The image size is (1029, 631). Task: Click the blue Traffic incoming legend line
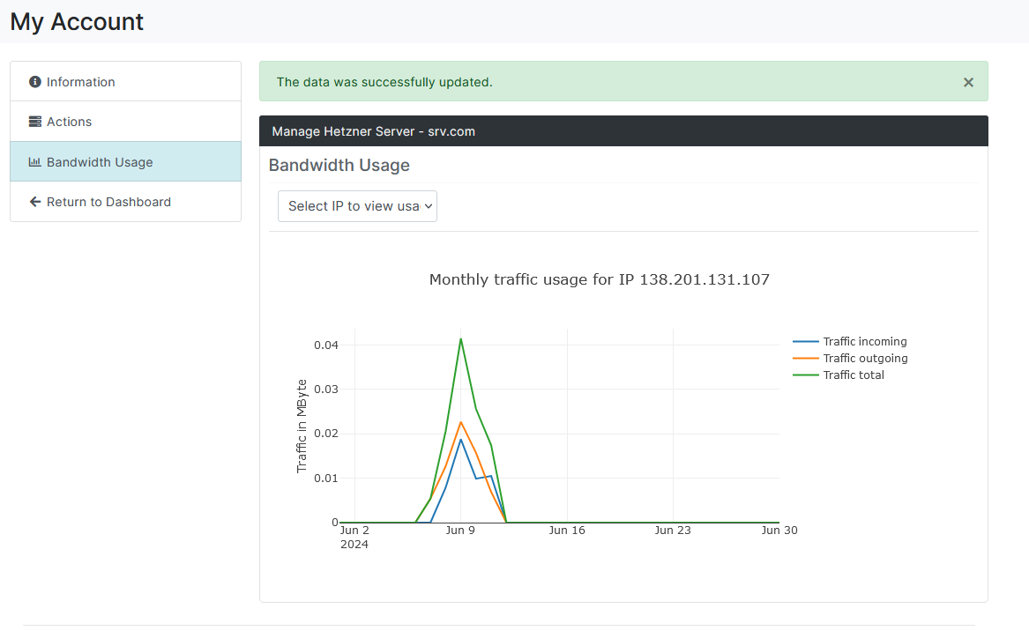tap(805, 342)
